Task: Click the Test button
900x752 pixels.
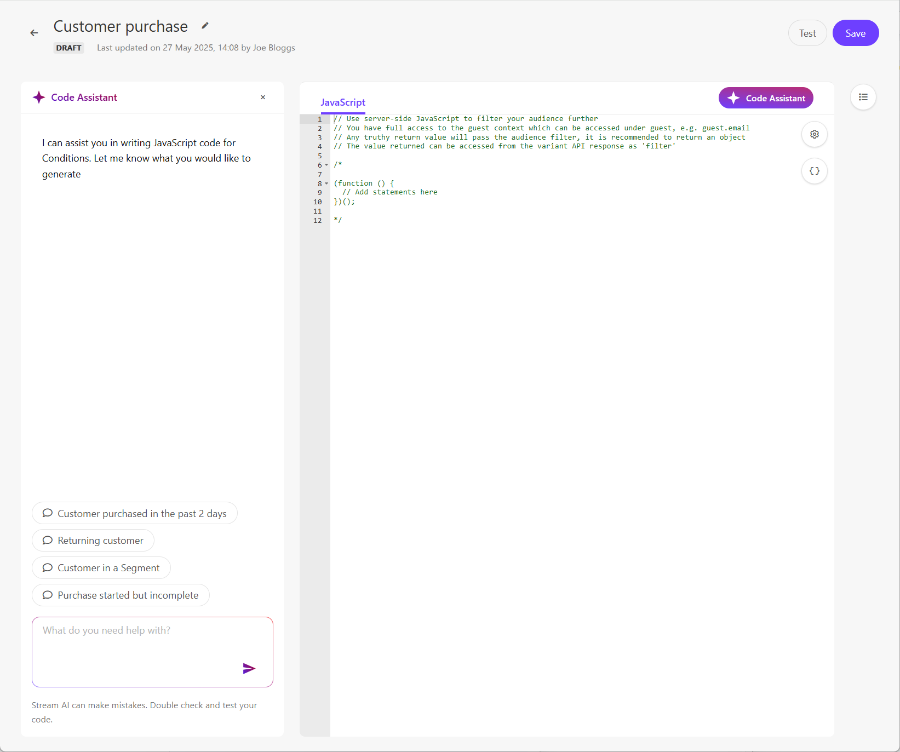Action: 807,33
